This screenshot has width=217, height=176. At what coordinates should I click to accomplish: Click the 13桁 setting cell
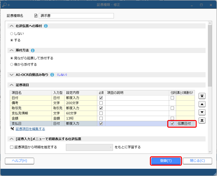pyautogui.click(x=81, y=118)
